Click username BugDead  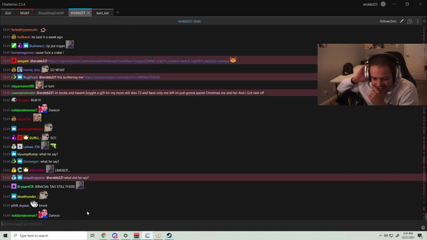pos(31,77)
